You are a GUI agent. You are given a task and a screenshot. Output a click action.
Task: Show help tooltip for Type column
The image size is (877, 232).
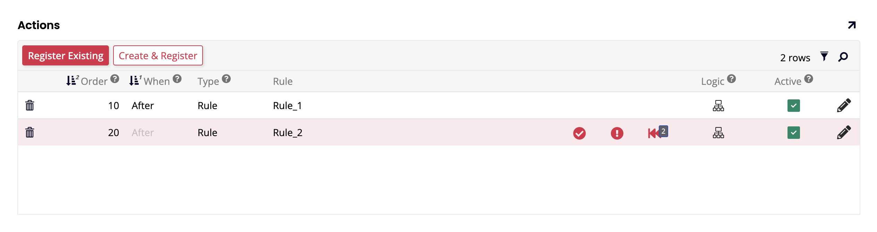226,79
